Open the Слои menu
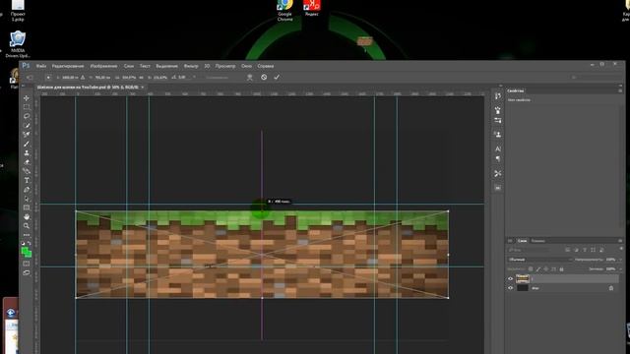The image size is (630, 354). (129, 66)
